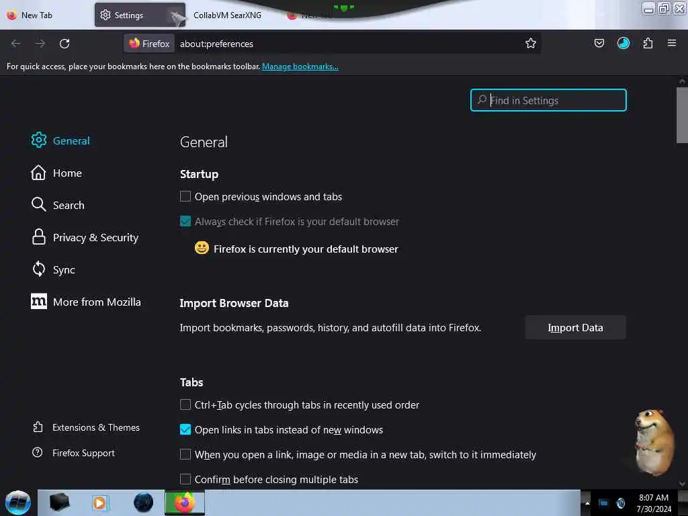This screenshot has width=688, height=516.
Task: Open the Windows Start orb
Action: click(18, 503)
